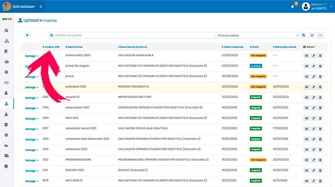Sort by Data creazione column header
Screen dimensions: 335x187
[233, 47]
